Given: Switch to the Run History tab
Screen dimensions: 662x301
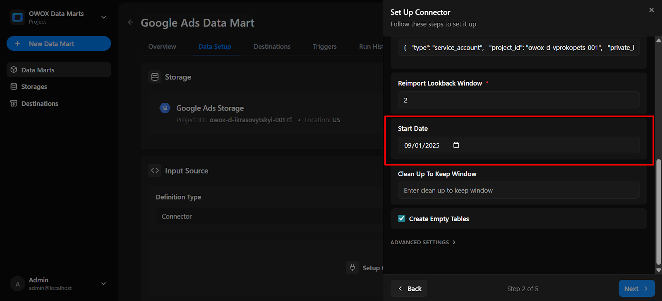Looking at the screenshot, I should [x=370, y=46].
